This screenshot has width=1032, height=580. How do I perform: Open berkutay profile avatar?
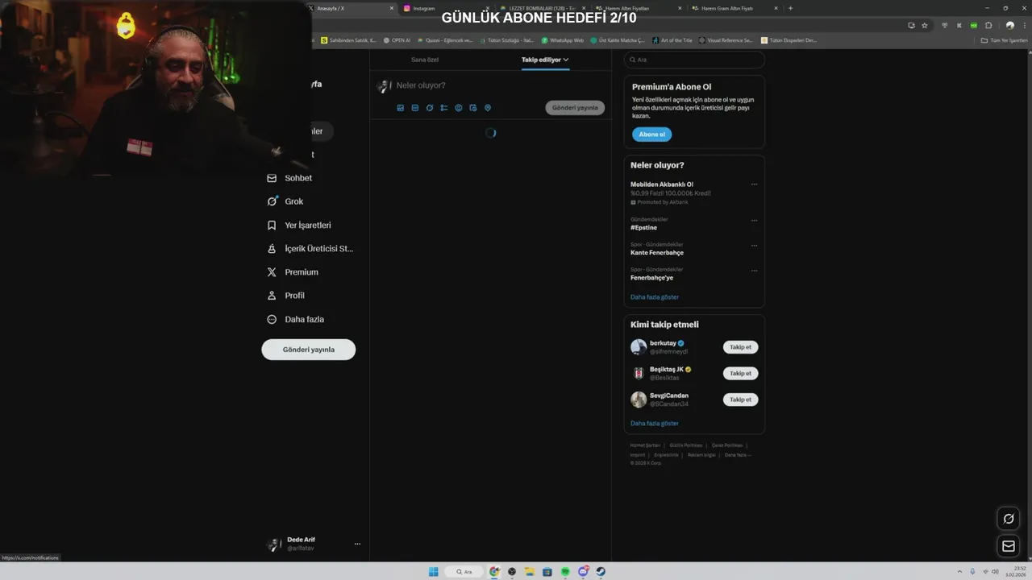tap(639, 347)
